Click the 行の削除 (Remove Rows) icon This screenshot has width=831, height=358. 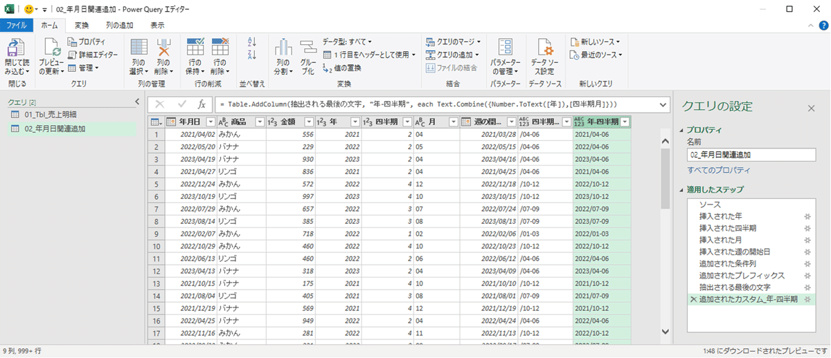click(x=220, y=47)
